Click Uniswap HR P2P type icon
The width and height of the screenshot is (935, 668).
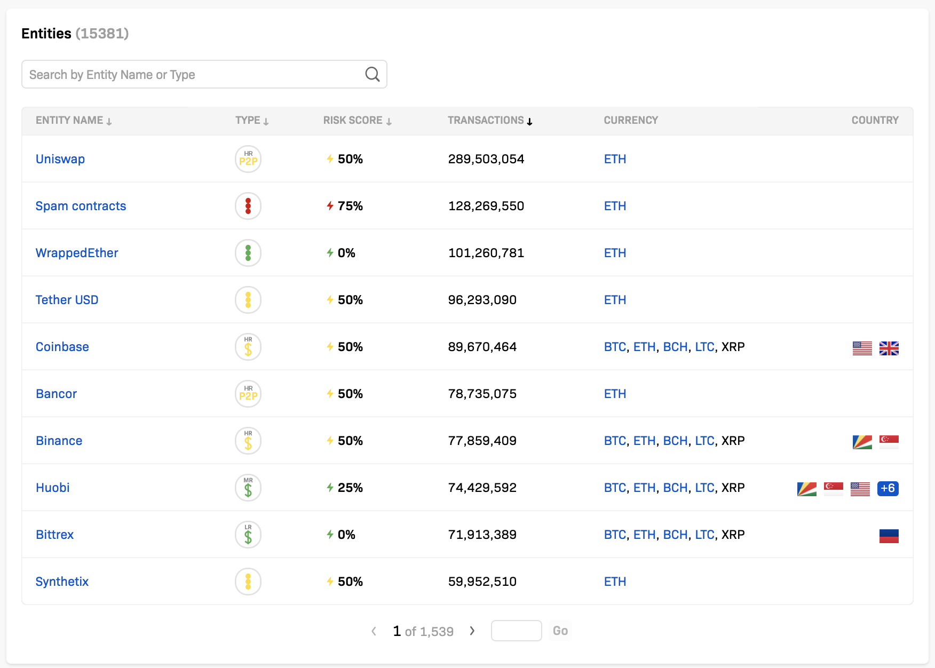pyautogui.click(x=248, y=159)
